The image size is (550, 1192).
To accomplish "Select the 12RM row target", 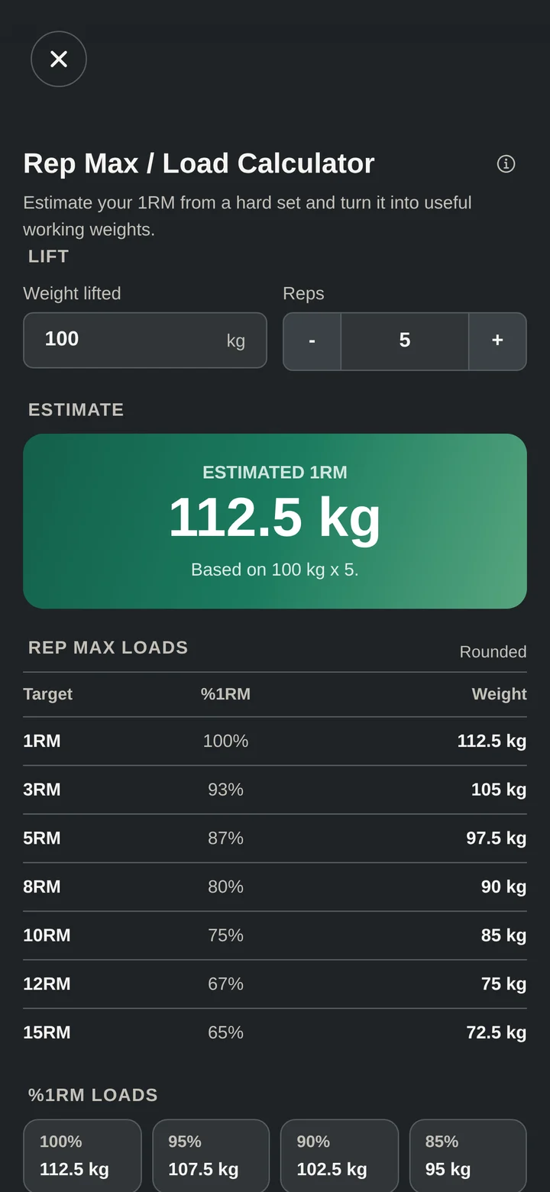I will pos(47,984).
